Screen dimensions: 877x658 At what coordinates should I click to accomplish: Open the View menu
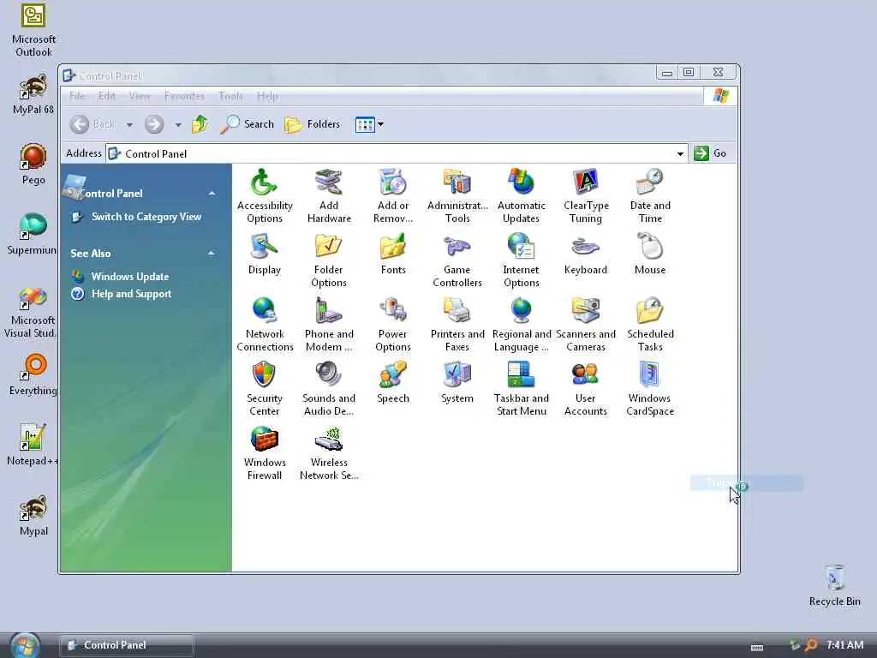click(140, 96)
